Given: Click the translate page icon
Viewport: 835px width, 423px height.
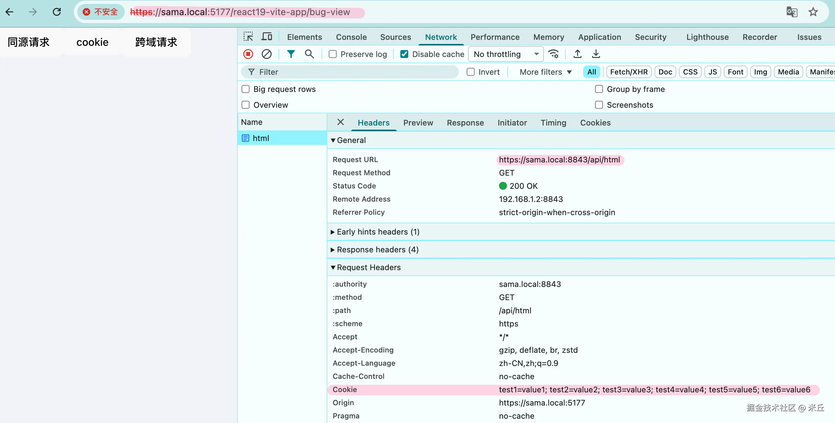Looking at the screenshot, I should (792, 12).
